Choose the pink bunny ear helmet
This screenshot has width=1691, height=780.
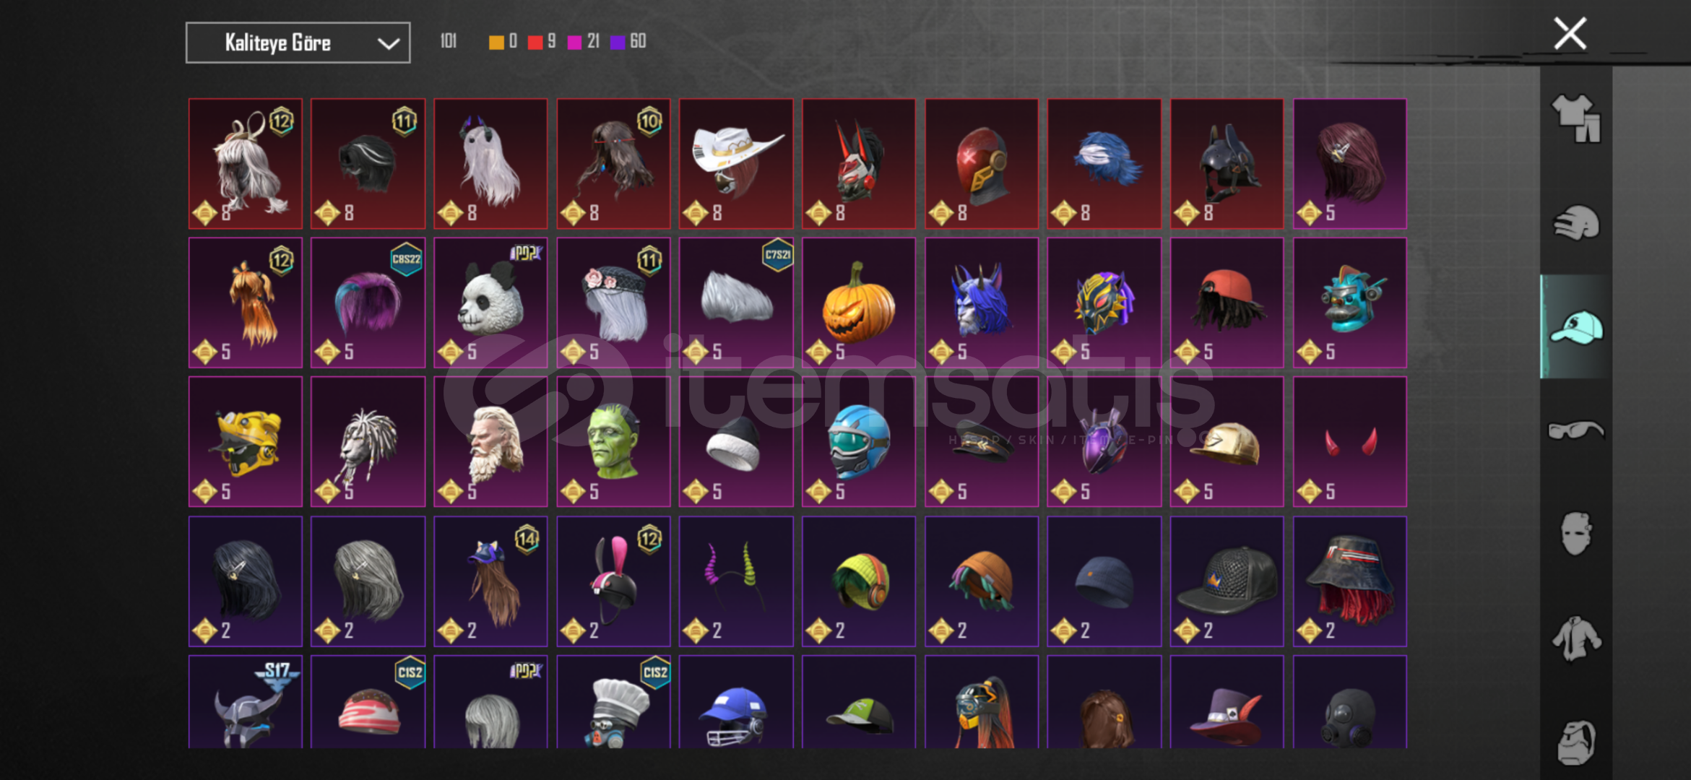[613, 581]
